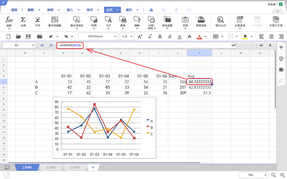The width and height of the screenshot is (287, 179).
Task: Click the chart tools bar icon
Action: [151, 10]
